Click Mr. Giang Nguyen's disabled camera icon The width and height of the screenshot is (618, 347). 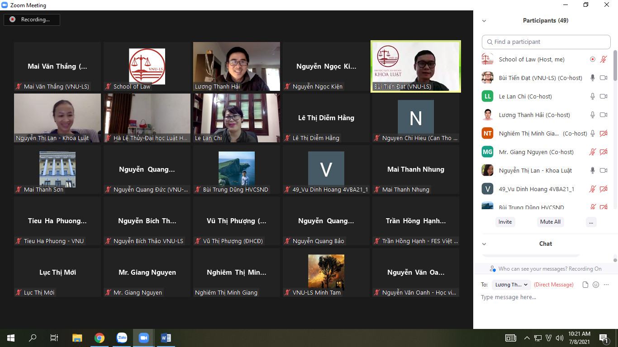603,152
